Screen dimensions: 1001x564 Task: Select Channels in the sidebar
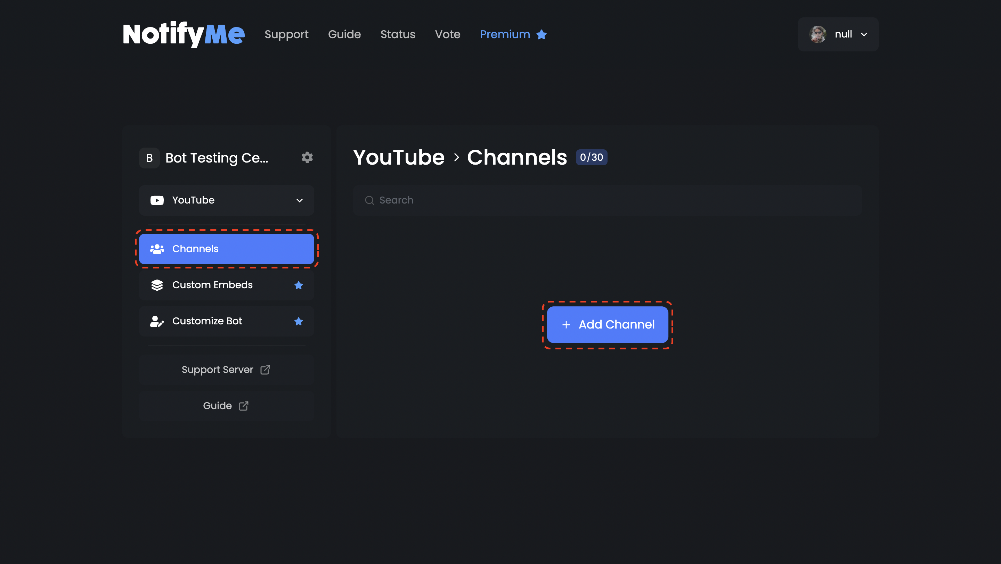[226, 249]
